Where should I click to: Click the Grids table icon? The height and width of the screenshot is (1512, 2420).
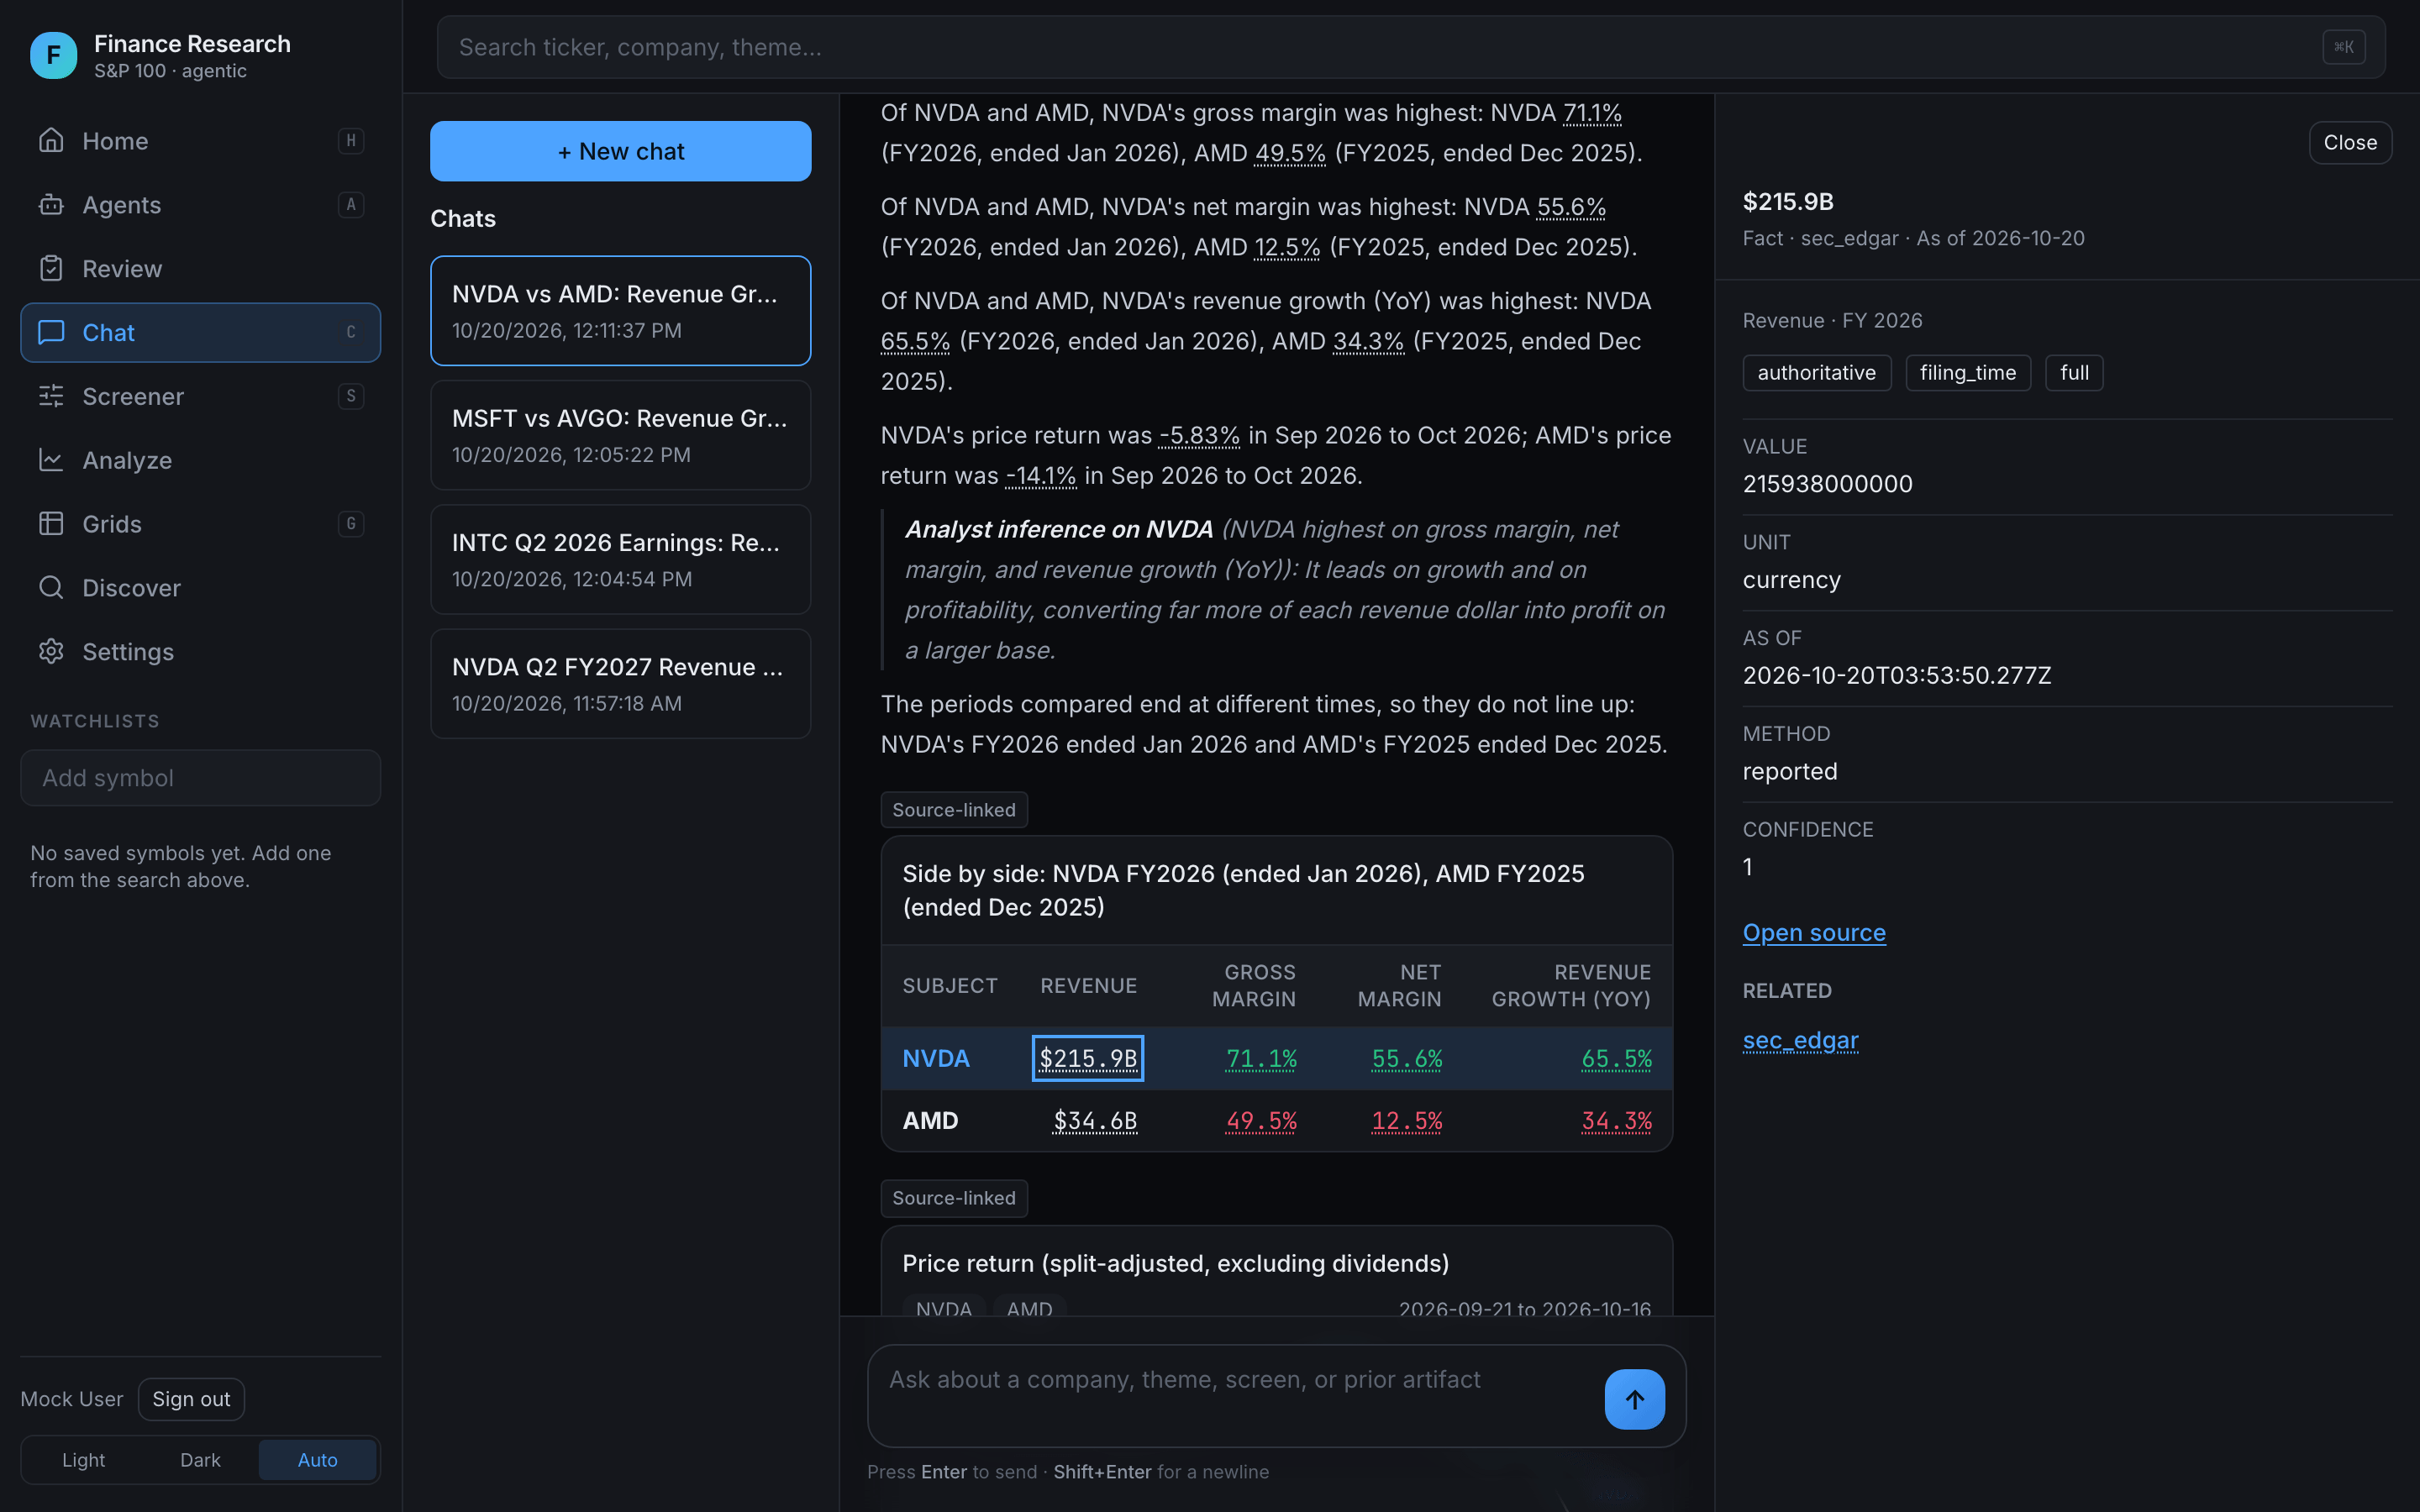pyautogui.click(x=51, y=524)
